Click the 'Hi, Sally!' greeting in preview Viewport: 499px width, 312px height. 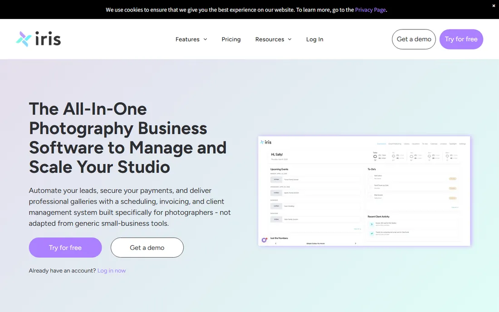(277, 155)
